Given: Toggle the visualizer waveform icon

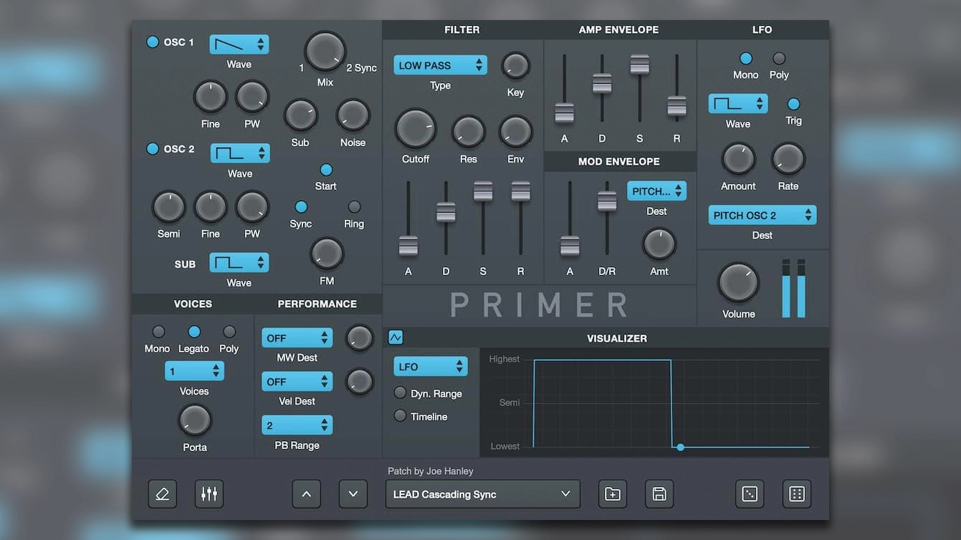Looking at the screenshot, I should coord(396,337).
